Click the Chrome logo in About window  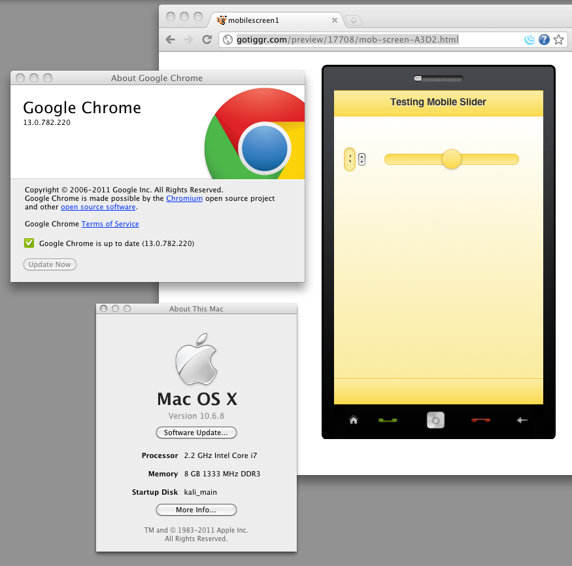tap(255, 133)
